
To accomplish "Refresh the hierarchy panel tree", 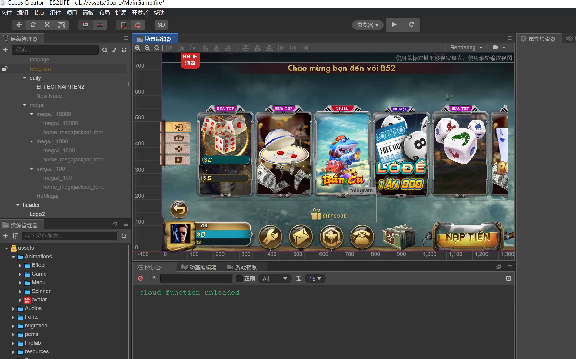I will (x=124, y=50).
